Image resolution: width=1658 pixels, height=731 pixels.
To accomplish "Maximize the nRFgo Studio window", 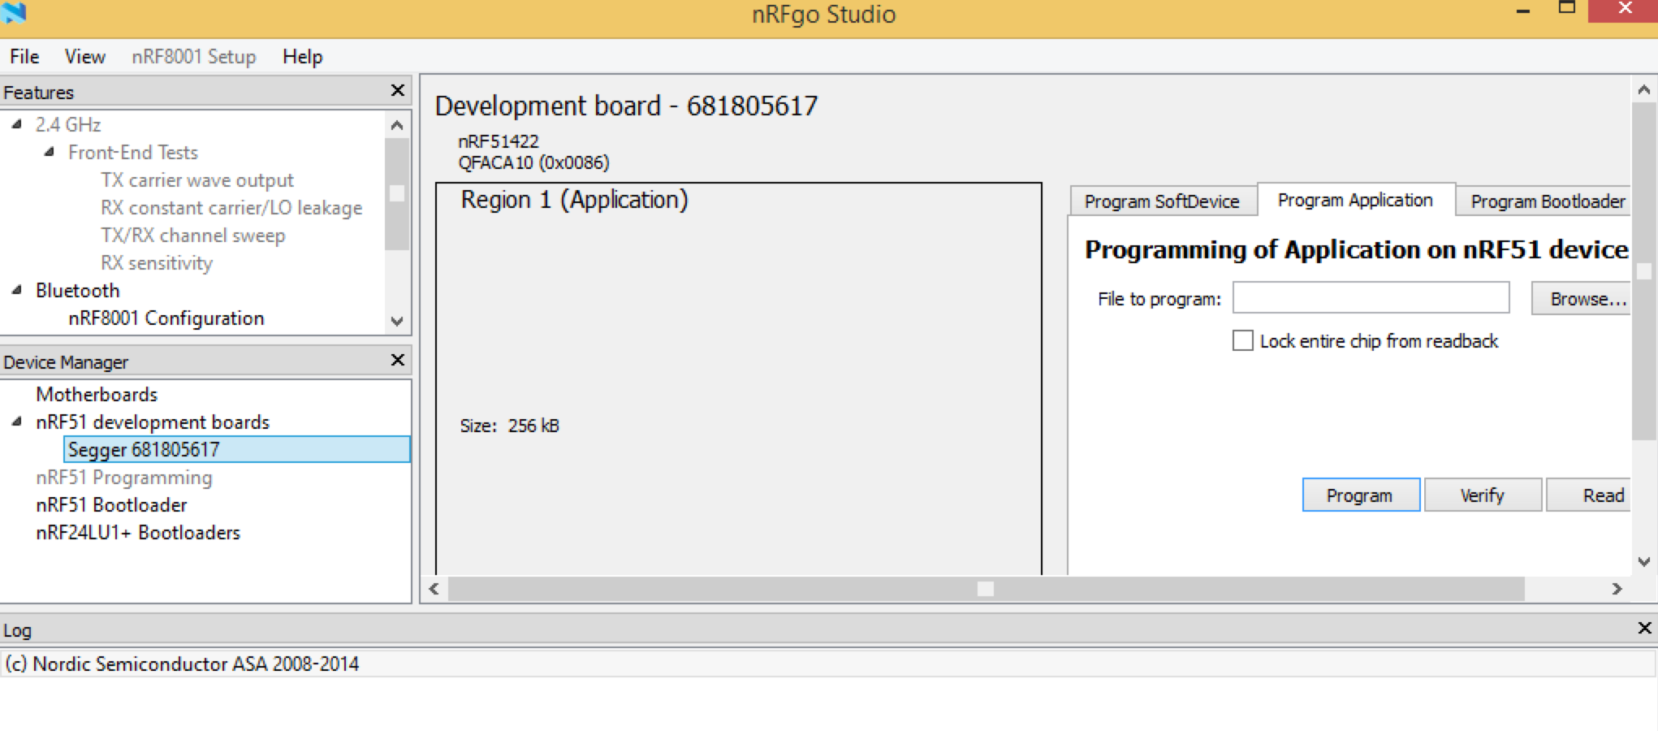I will 1567,8.
